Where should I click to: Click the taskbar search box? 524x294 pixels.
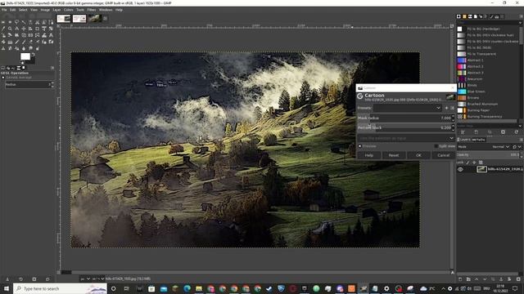pos(60,288)
